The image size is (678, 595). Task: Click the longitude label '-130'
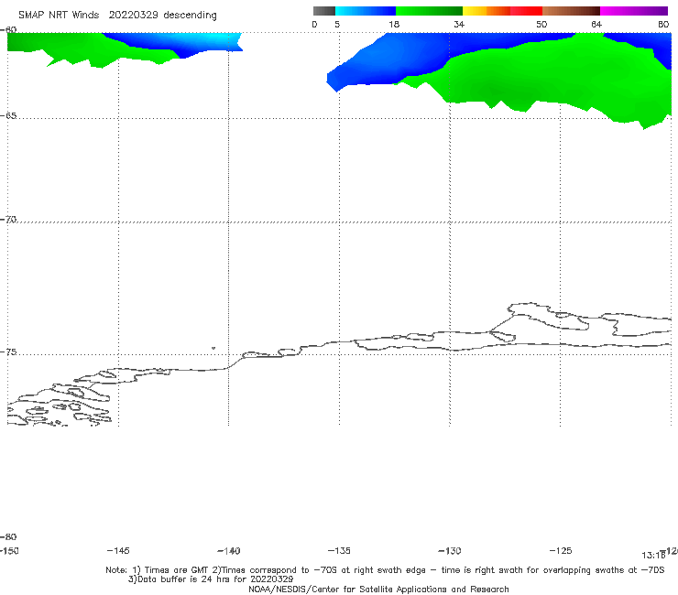(x=450, y=551)
